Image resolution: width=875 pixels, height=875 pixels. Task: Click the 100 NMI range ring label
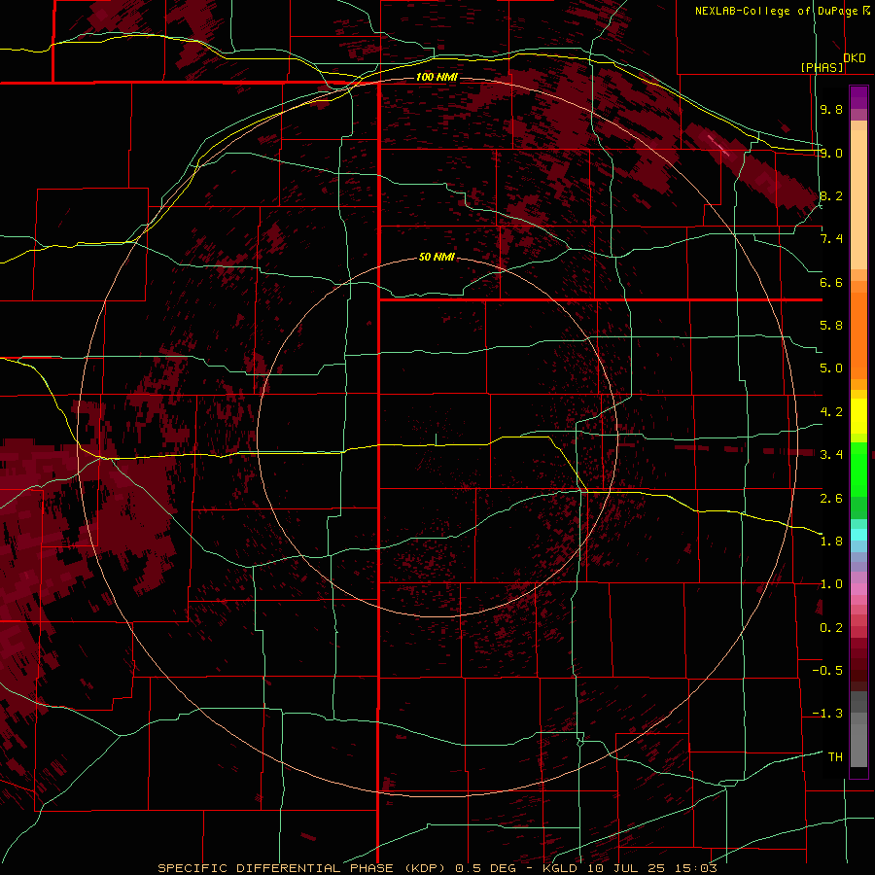pyautogui.click(x=437, y=77)
